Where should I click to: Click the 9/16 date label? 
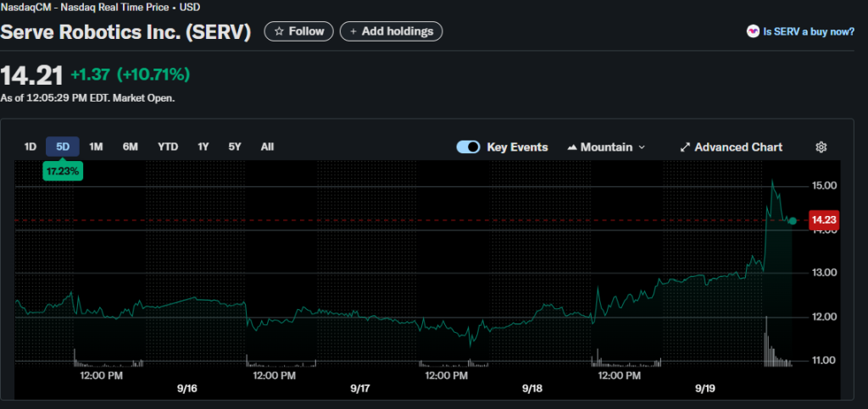(x=187, y=390)
